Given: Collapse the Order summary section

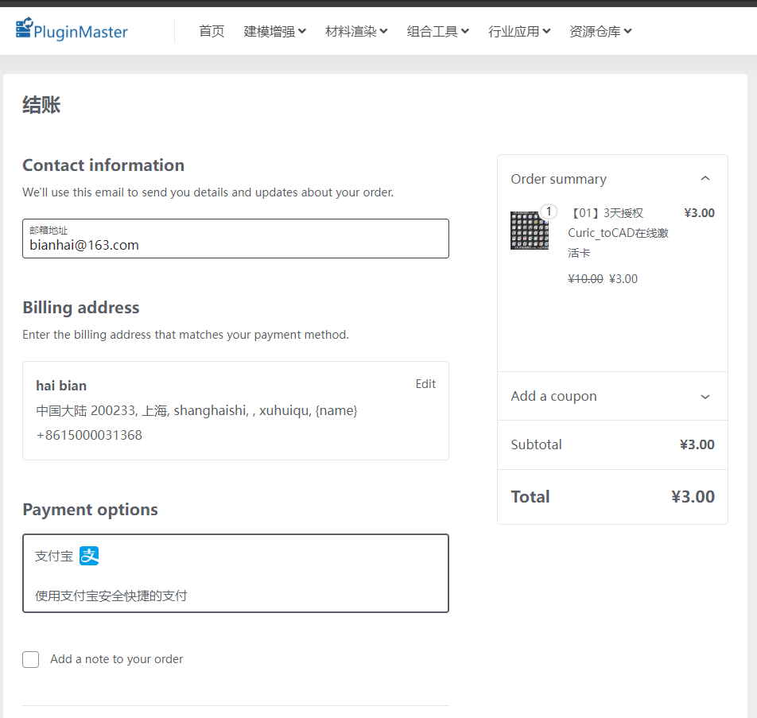Looking at the screenshot, I should pyautogui.click(x=705, y=179).
